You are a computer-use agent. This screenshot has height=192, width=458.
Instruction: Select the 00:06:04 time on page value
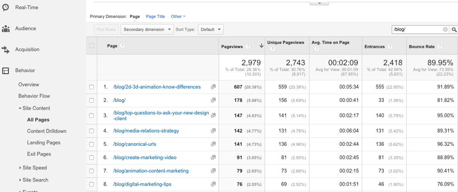coord(349,131)
